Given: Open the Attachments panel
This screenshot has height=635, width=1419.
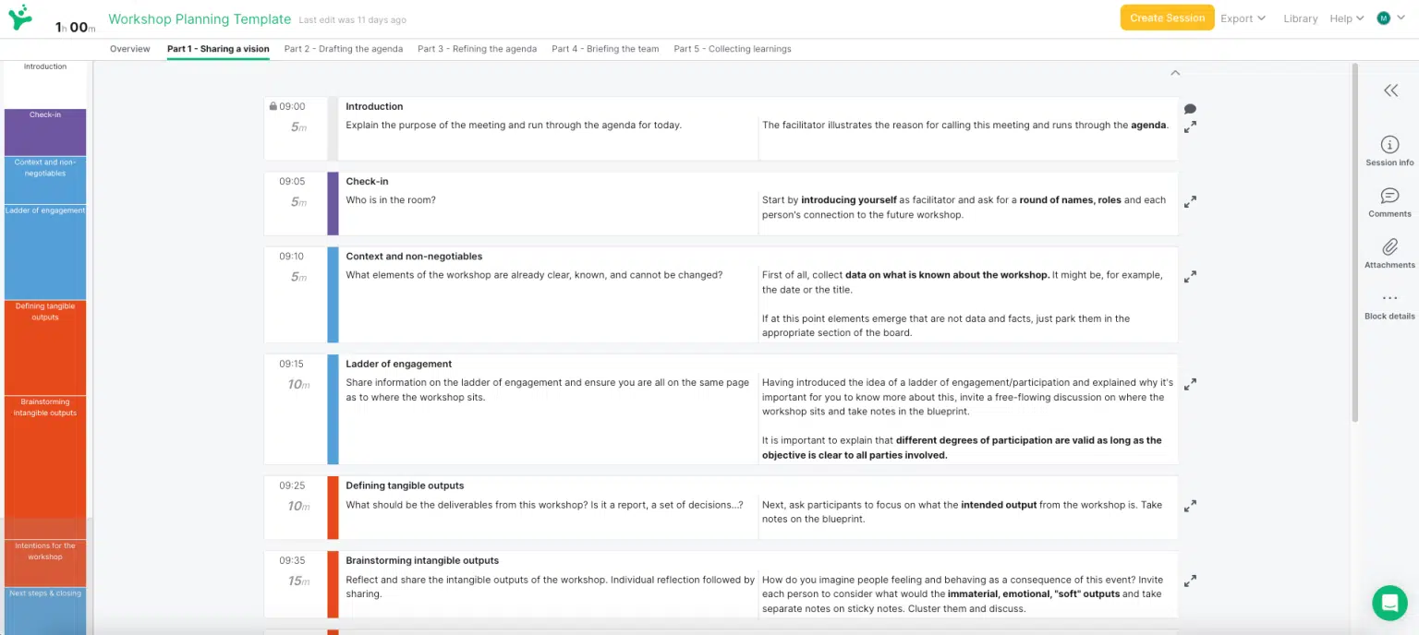Looking at the screenshot, I should [x=1389, y=252].
